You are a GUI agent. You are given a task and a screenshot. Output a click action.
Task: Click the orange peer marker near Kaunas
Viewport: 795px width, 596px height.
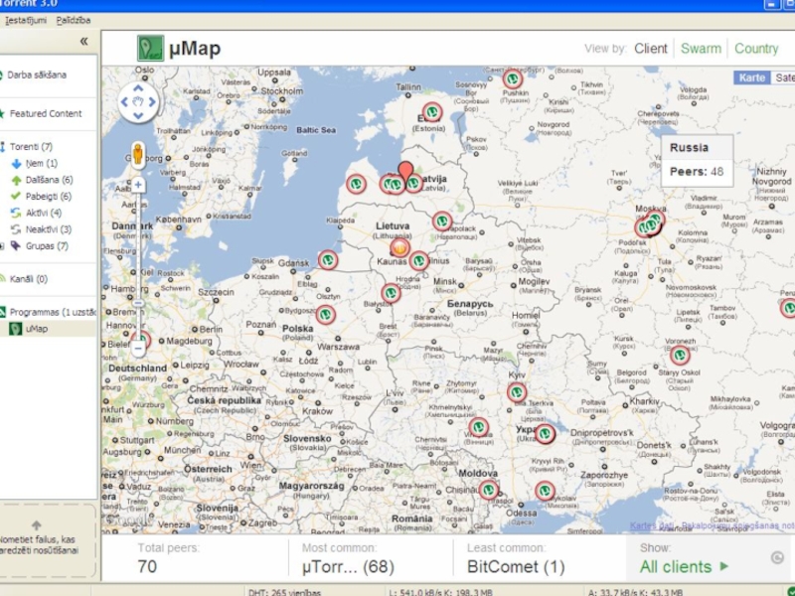399,248
